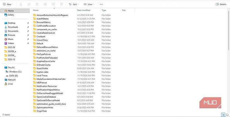Click the Paste clipboard icon
230x117 pixels.
[x=37, y=4]
